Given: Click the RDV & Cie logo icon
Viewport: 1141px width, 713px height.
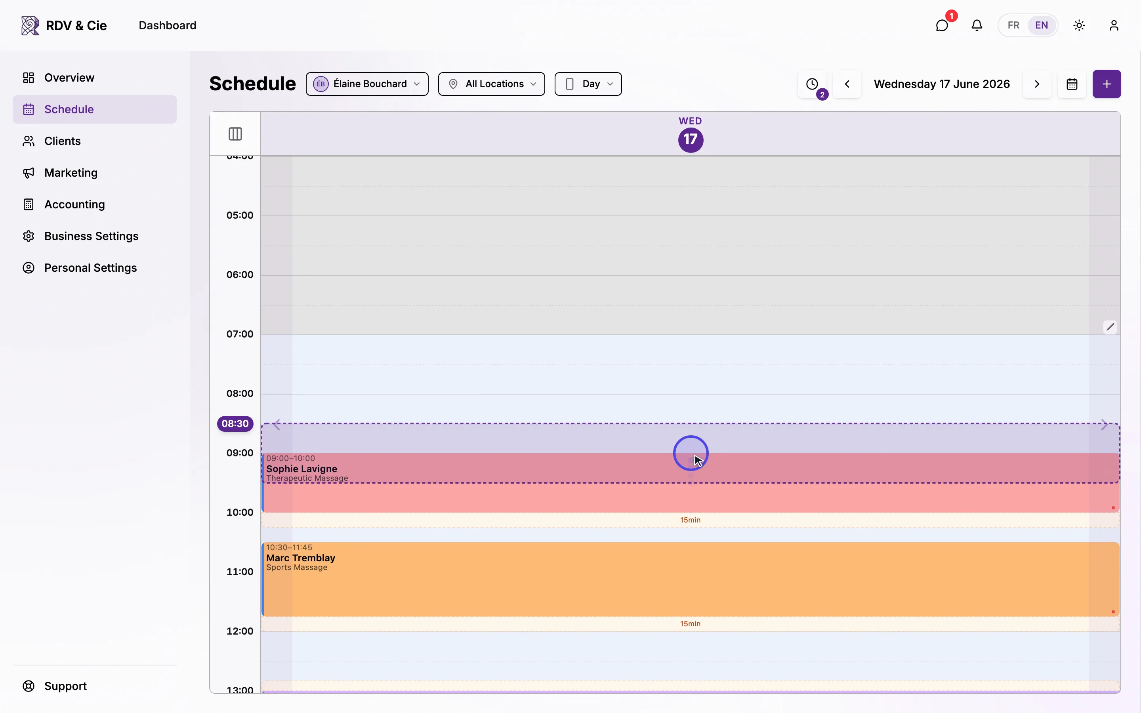Looking at the screenshot, I should [30, 25].
